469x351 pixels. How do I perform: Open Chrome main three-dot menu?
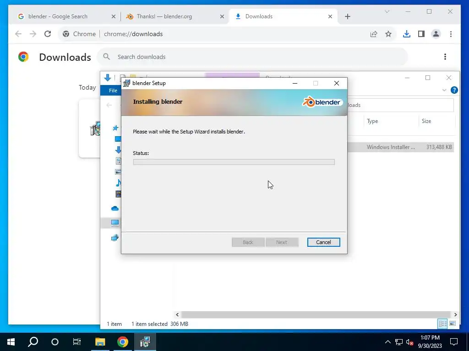tap(451, 34)
